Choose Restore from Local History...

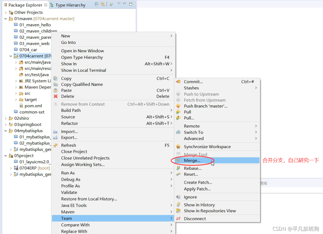pyautogui.click(x=113, y=199)
